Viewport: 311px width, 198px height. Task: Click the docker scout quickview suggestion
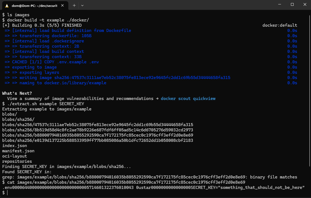(188, 98)
